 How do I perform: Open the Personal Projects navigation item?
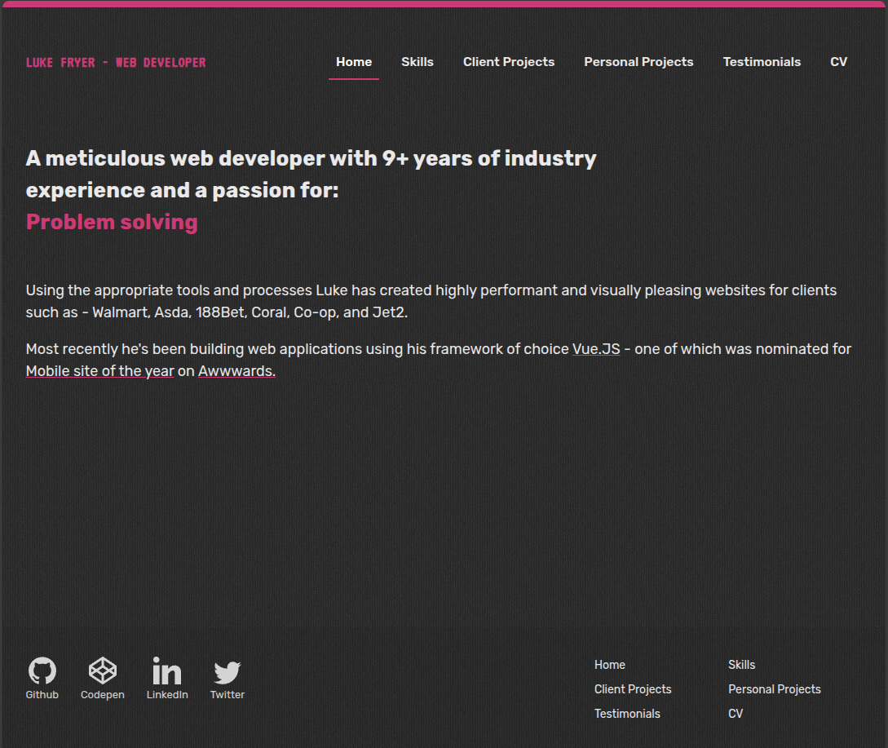click(x=638, y=61)
